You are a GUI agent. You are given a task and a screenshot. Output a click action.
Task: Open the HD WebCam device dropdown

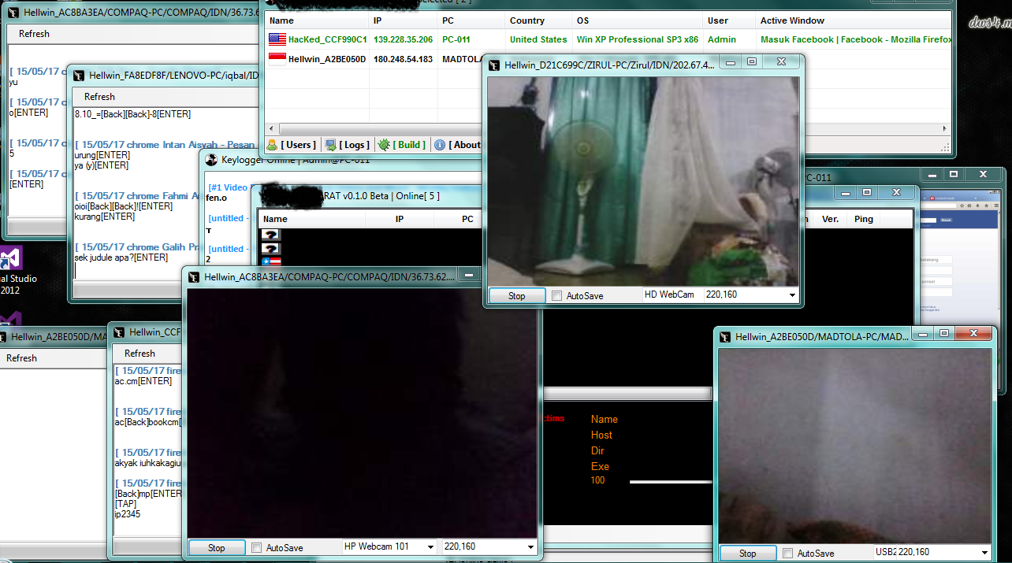[x=672, y=294]
